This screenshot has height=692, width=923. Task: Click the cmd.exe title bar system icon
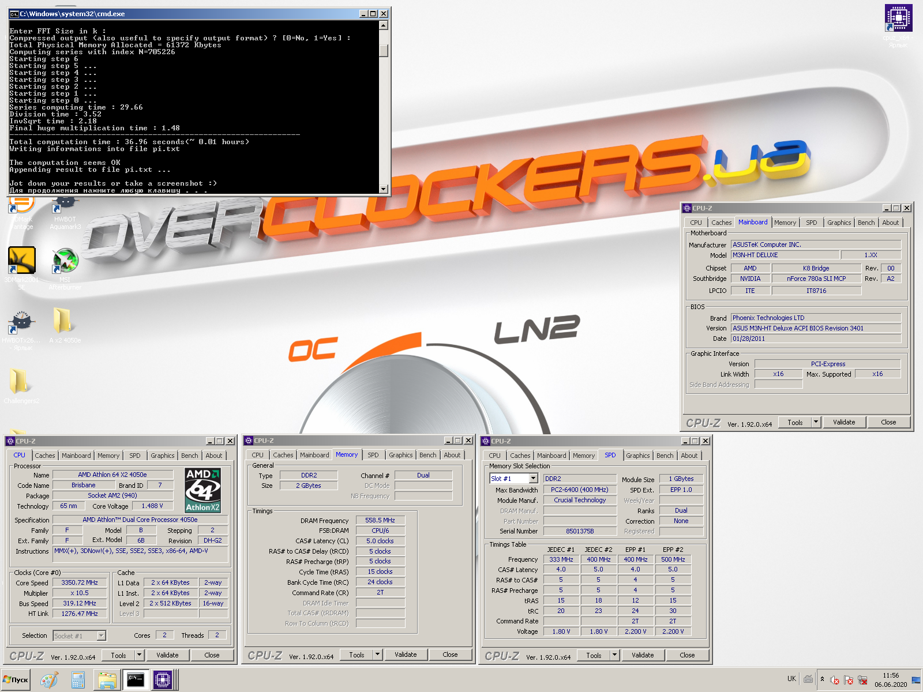(14, 14)
